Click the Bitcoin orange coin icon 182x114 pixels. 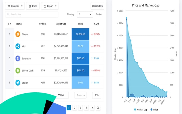click(x=18, y=34)
